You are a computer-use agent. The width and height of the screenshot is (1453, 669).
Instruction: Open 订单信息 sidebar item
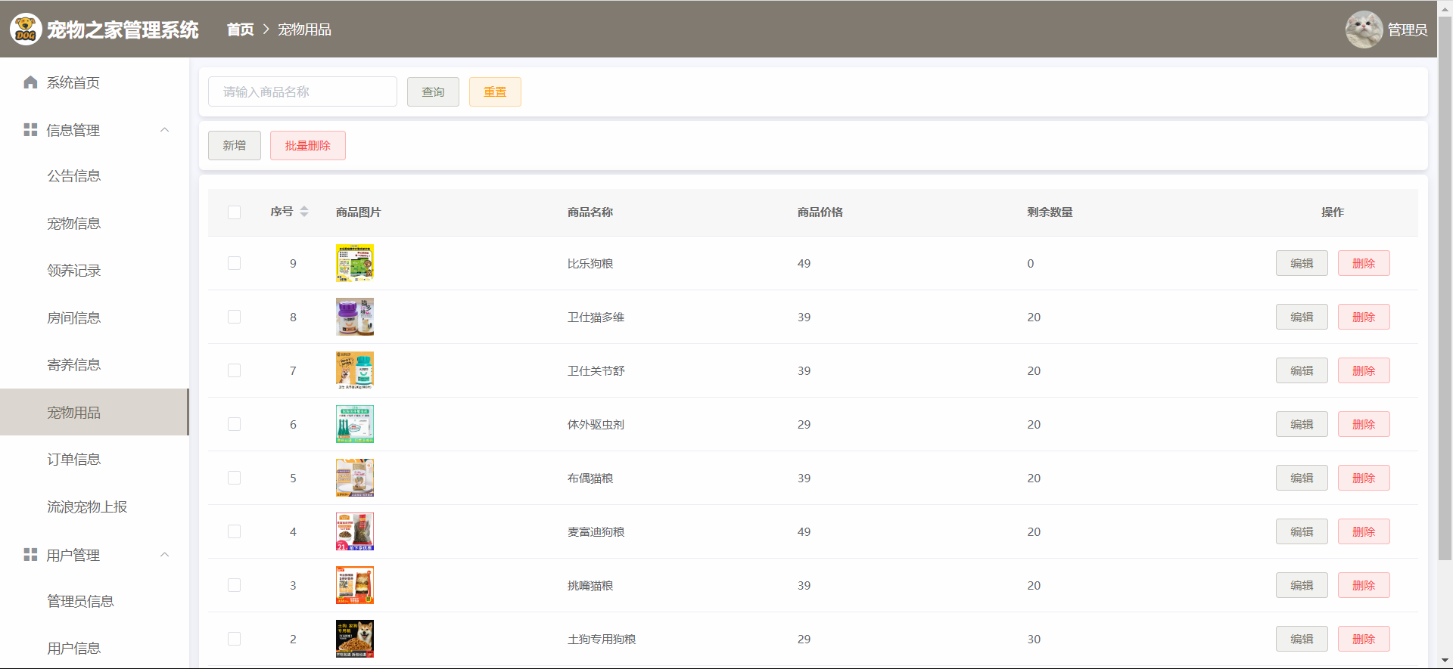(95, 460)
